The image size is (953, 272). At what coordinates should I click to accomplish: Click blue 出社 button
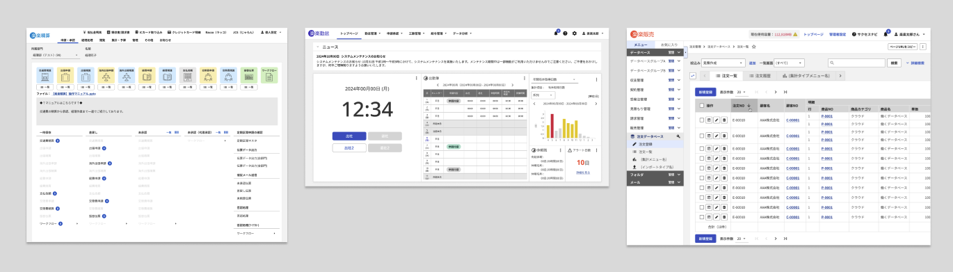tap(349, 136)
